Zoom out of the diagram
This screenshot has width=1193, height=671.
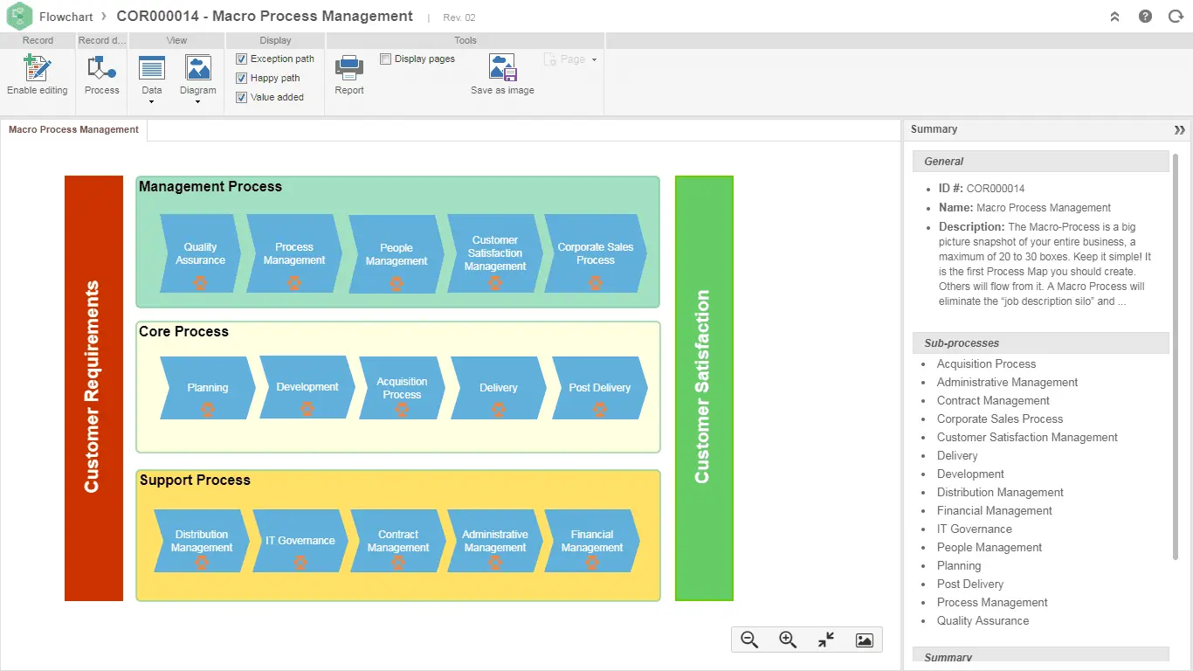pos(749,640)
